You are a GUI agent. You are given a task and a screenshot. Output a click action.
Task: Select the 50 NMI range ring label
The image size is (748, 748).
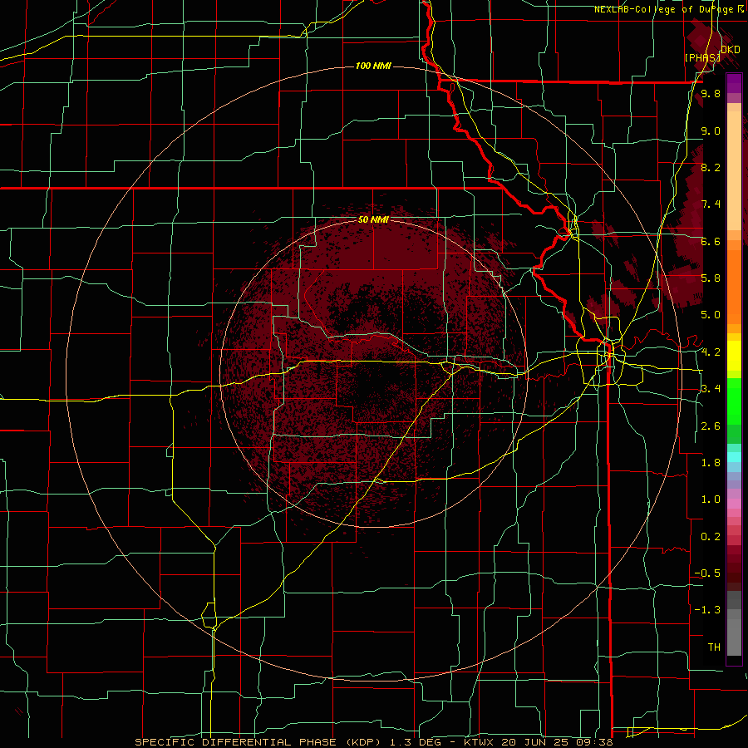373,220
